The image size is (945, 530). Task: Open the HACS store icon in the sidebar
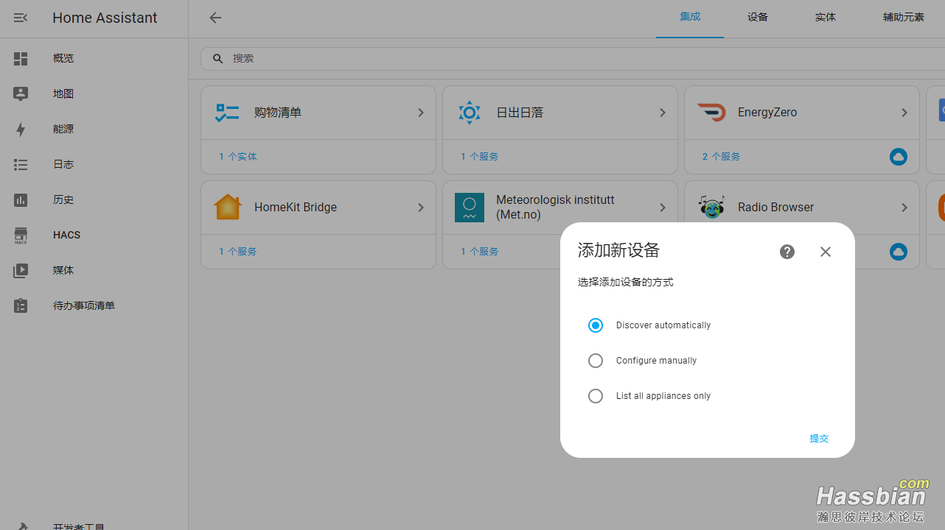pos(21,236)
